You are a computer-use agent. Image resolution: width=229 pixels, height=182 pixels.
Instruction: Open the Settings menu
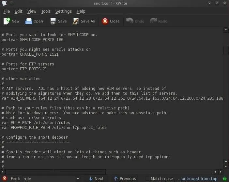(64, 11)
